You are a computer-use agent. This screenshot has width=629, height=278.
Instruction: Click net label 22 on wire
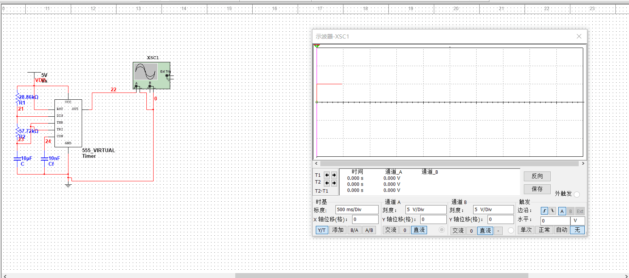pos(113,90)
